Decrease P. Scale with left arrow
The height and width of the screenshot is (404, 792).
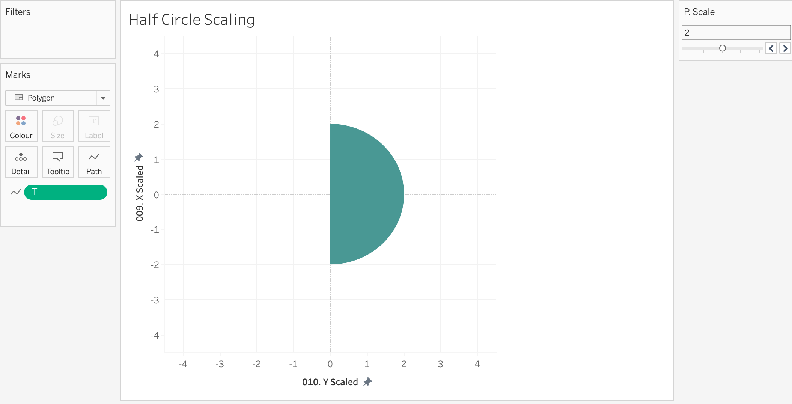pyautogui.click(x=771, y=48)
